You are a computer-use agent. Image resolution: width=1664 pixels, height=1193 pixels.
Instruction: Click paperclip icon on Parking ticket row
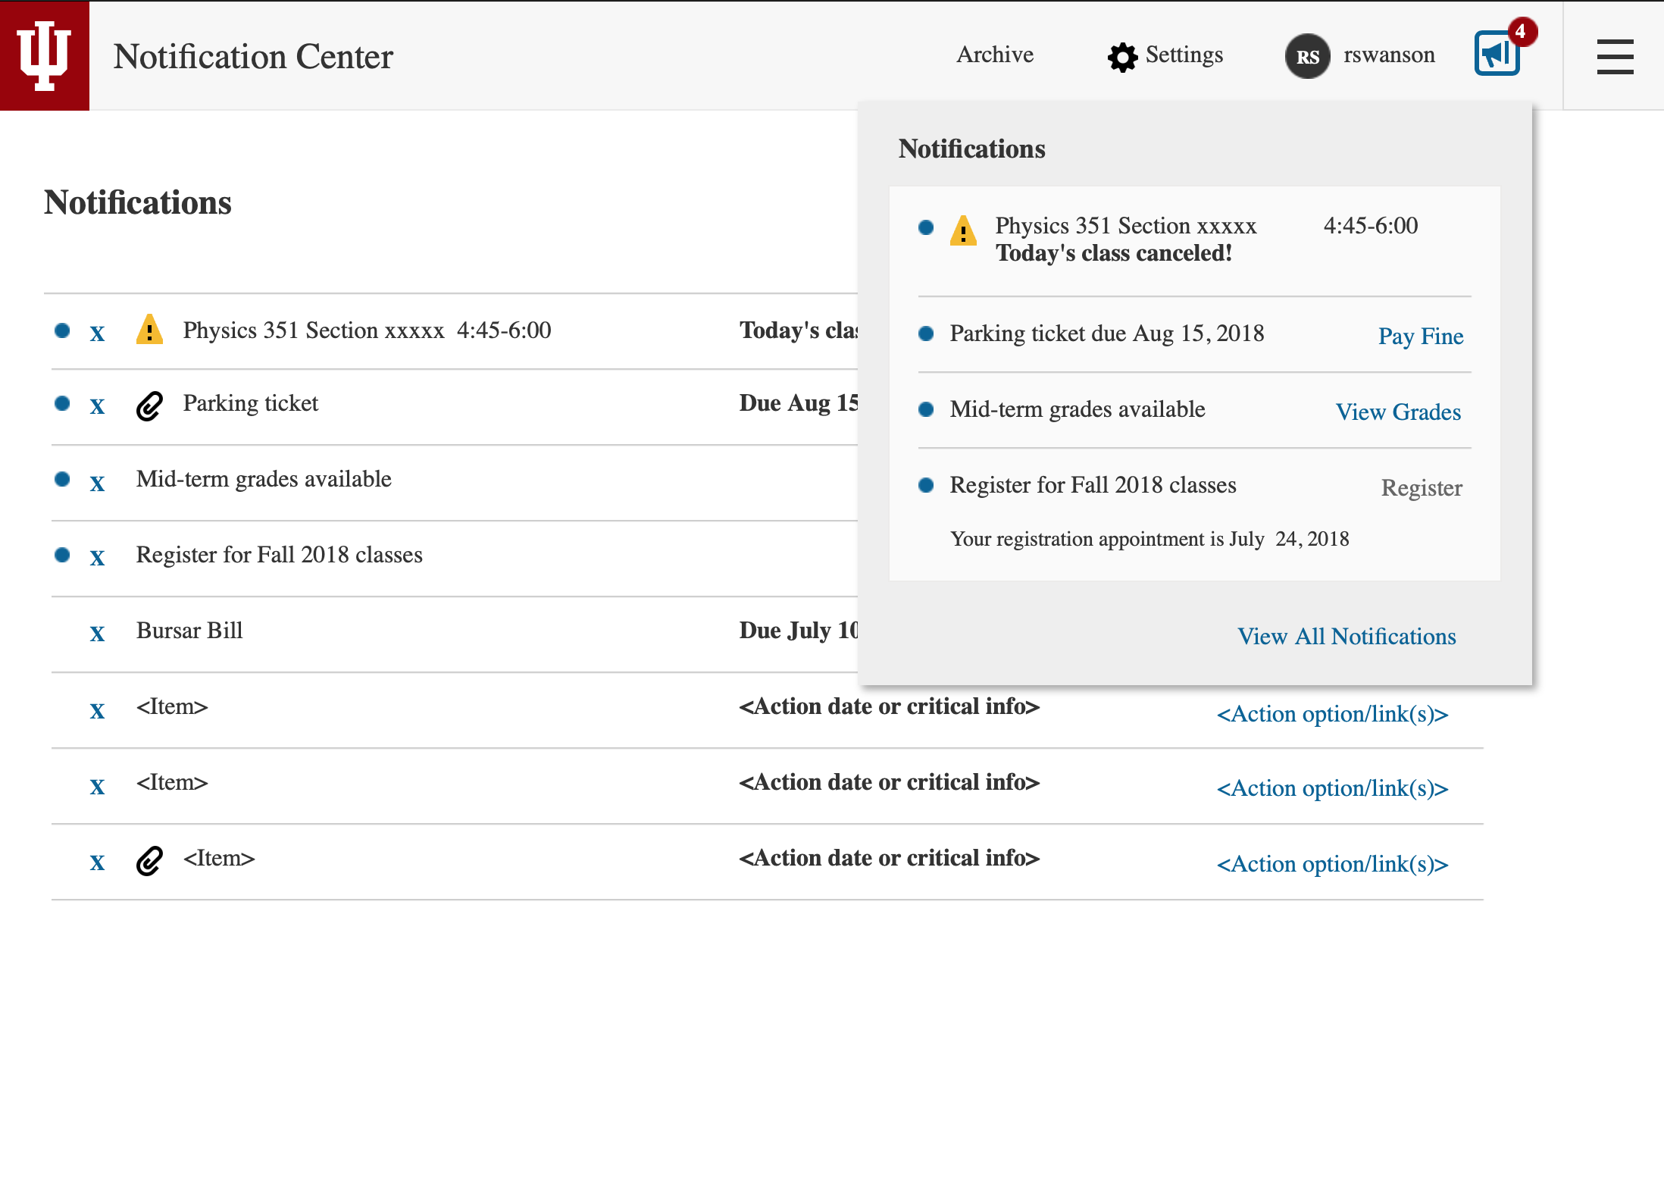149,406
